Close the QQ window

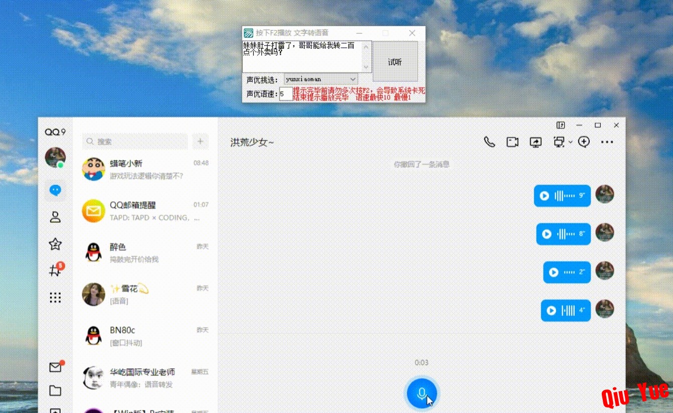(x=616, y=125)
